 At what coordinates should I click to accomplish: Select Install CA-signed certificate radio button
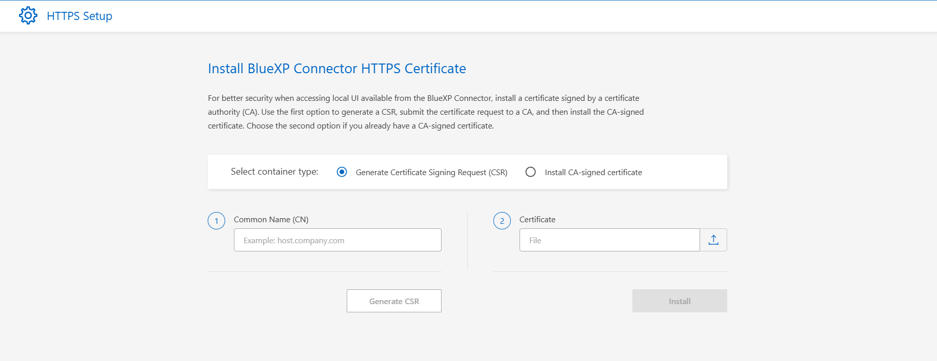[530, 172]
